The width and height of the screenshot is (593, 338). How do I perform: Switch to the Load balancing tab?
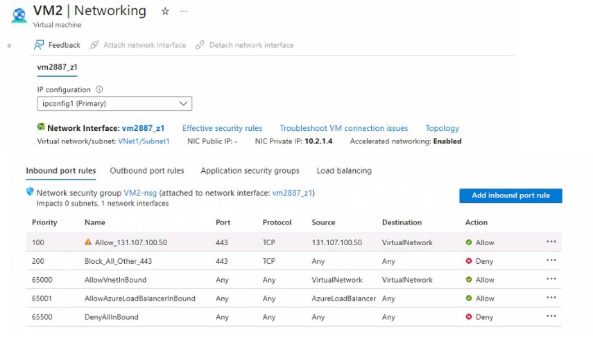[344, 170]
